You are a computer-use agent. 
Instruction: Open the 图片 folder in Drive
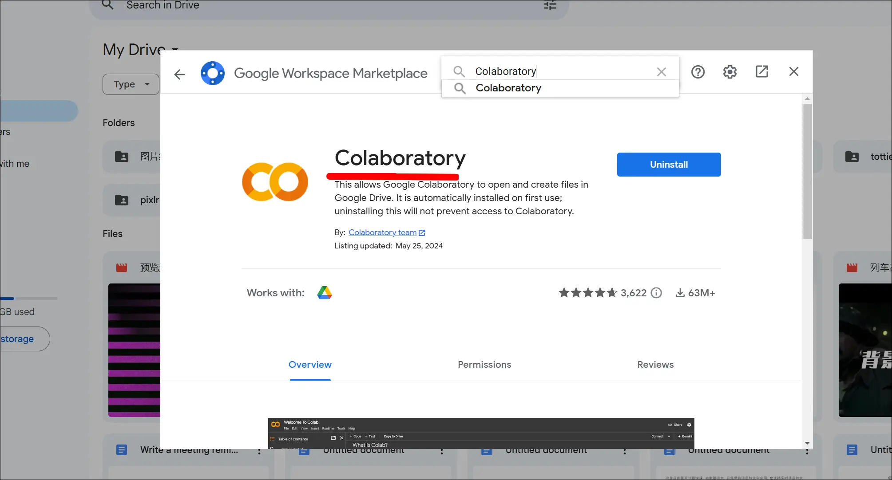tap(132, 157)
